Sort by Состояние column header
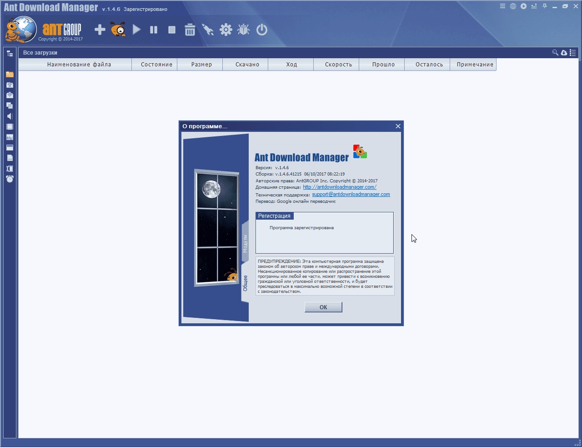Screen dimensions: 582x447 (x=155, y=65)
